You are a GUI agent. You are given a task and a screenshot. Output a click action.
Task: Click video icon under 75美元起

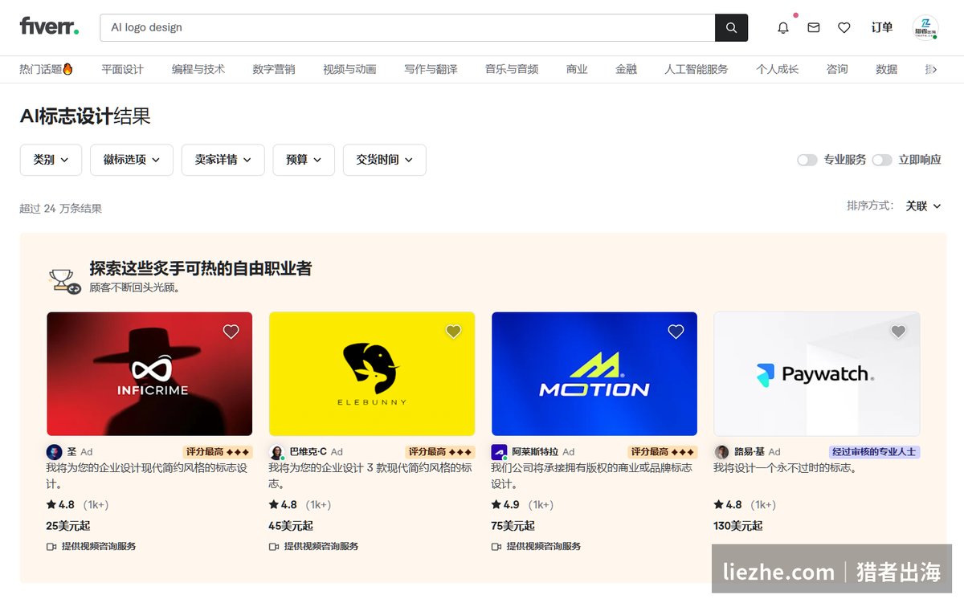point(496,546)
